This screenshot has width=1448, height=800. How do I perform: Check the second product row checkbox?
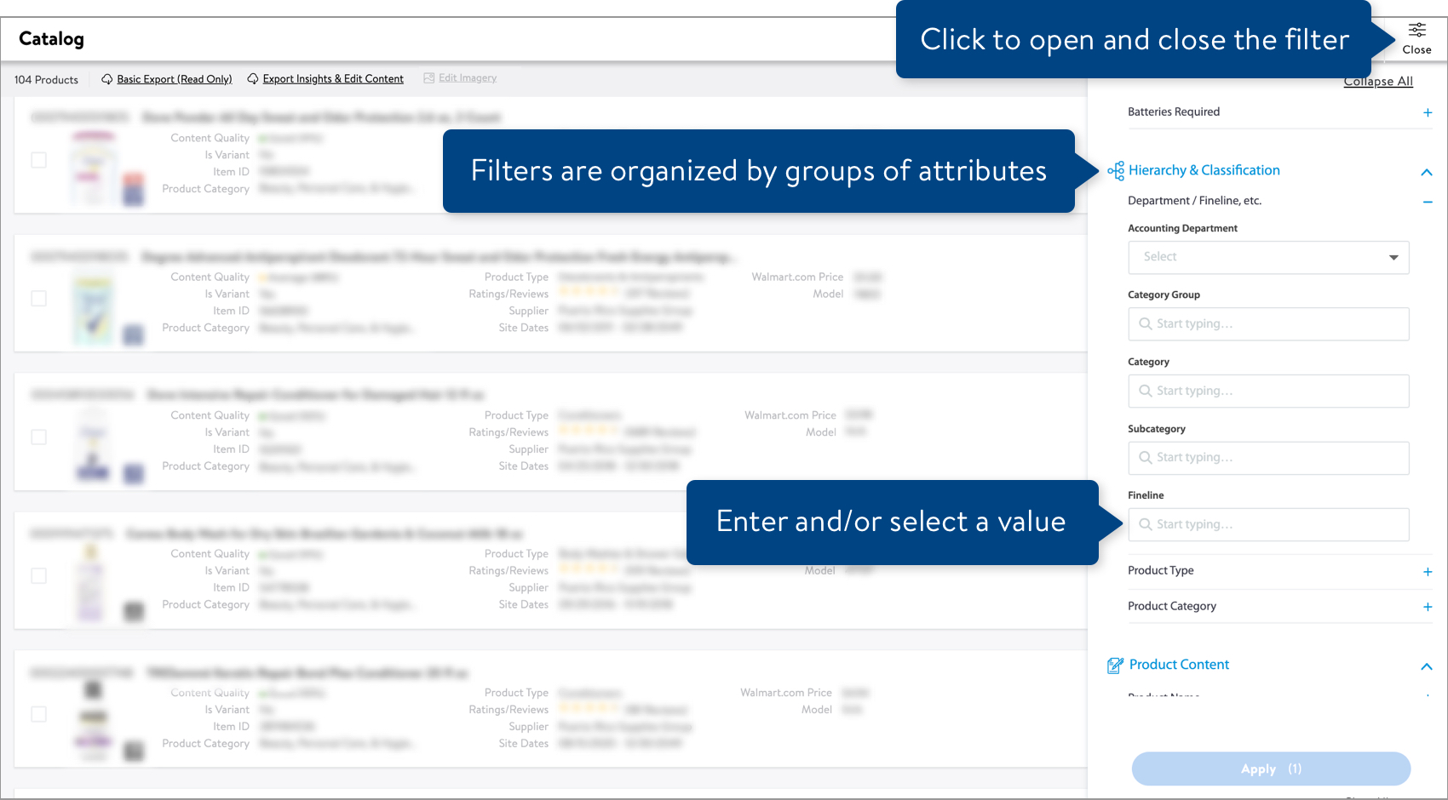[x=39, y=299]
